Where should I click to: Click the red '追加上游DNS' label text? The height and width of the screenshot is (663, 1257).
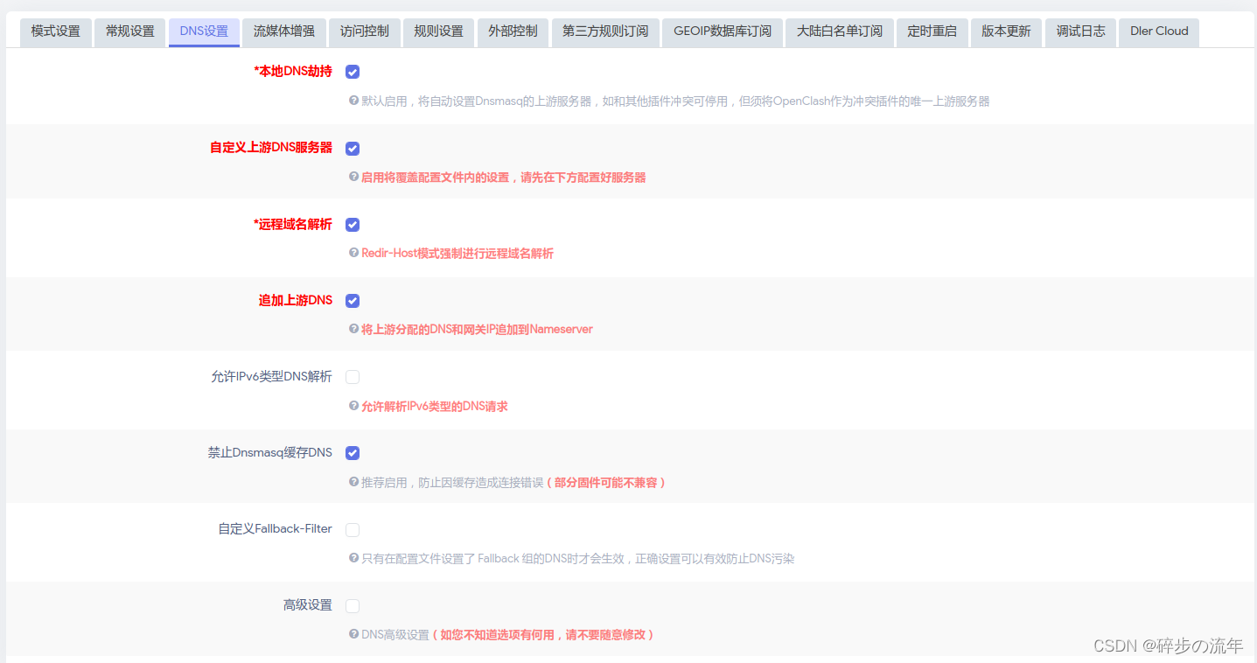coord(296,301)
